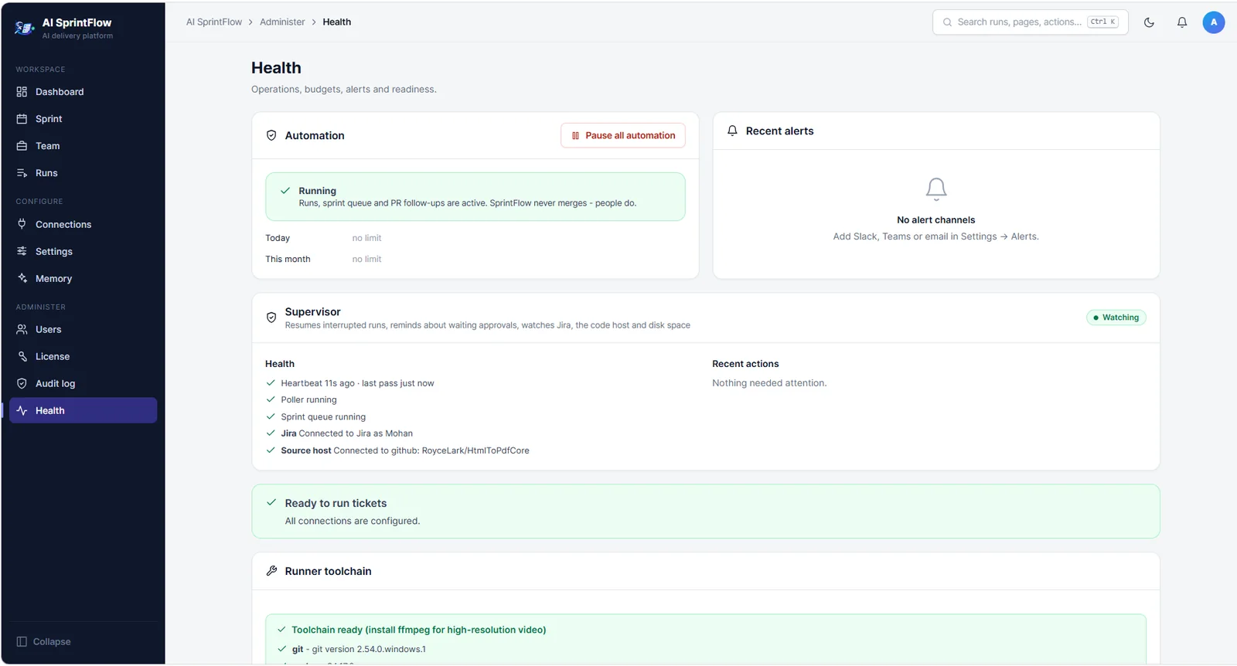Go to the Team page
Screen dimensions: 1237x666
pyautogui.click(x=83, y=146)
